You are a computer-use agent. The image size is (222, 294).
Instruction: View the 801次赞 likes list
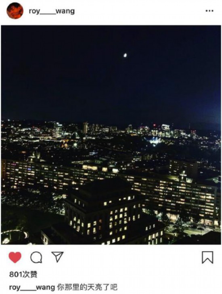(23, 274)
